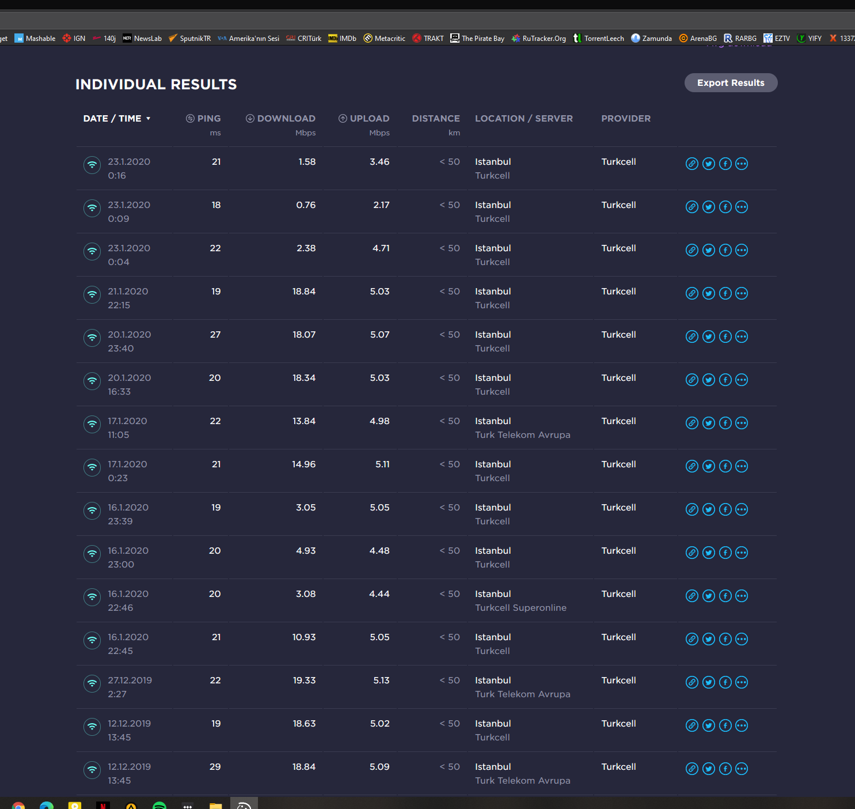Viewport: 855px width, 809px height.
Task: Select 1.58 download value cell
Action: (x=307, y=161)
